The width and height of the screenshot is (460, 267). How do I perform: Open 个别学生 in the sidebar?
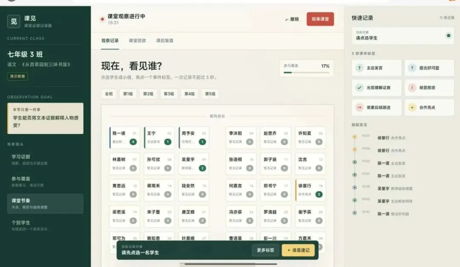(x=45, y=225)
